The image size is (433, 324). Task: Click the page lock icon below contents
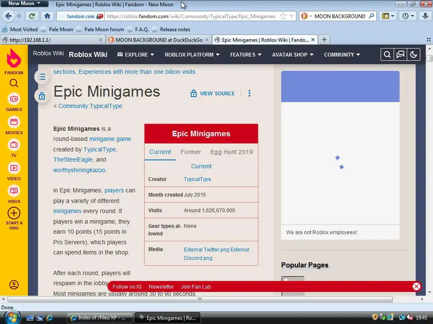(x=42, y=96)
